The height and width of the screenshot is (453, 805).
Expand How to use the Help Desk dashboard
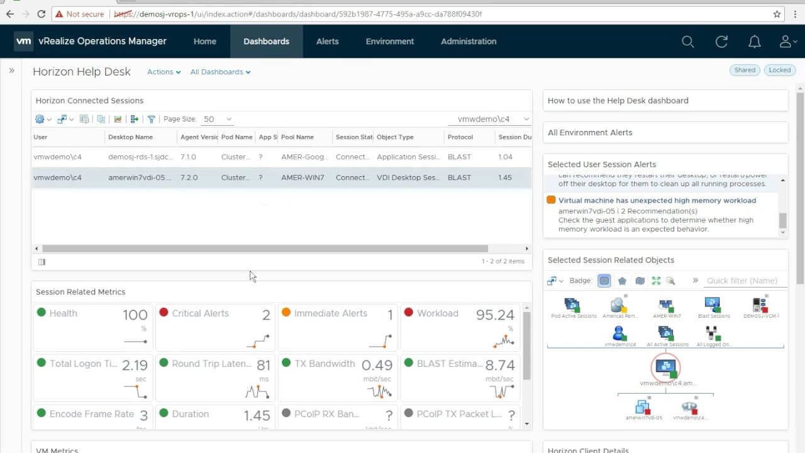665,101
